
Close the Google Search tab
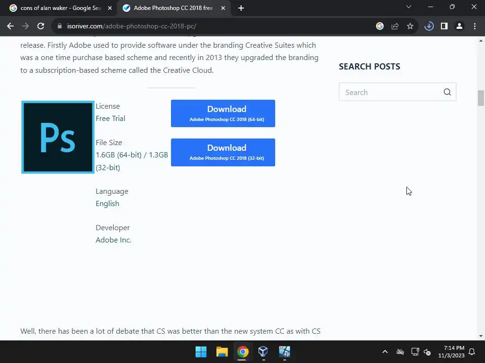pyautogui.click(x=110, y=9)
